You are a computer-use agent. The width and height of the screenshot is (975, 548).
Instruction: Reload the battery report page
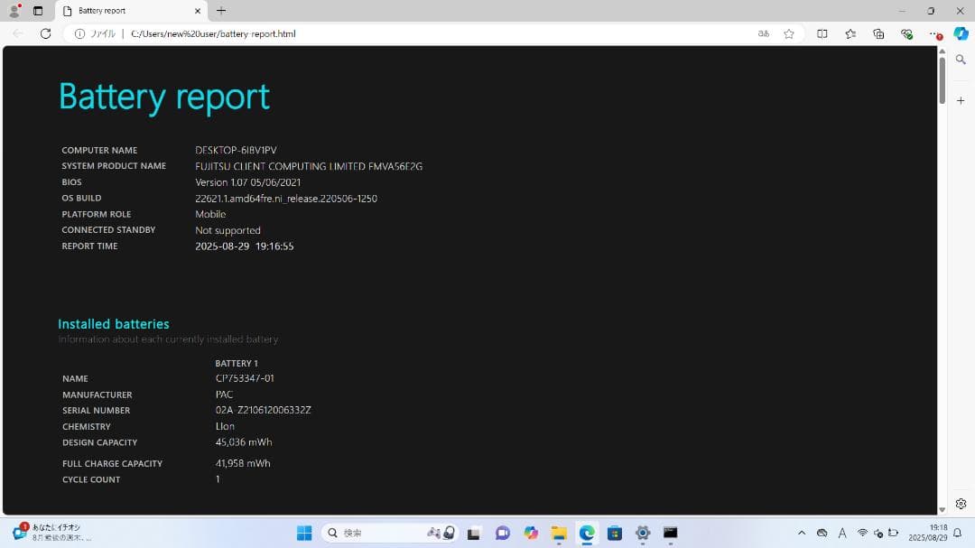(x=45, y=33)
